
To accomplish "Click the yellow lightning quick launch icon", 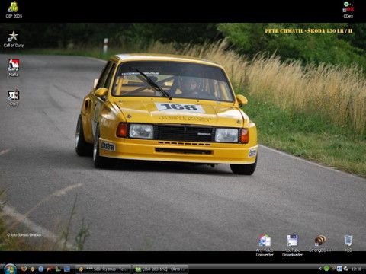I will click(32, 269).
